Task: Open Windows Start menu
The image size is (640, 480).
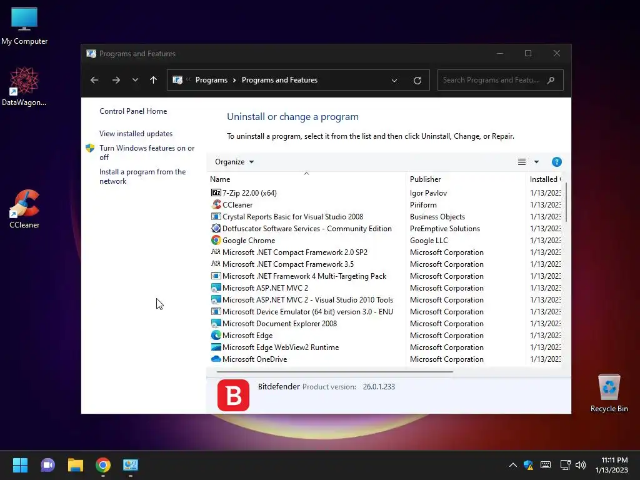Action: point(20,465)
